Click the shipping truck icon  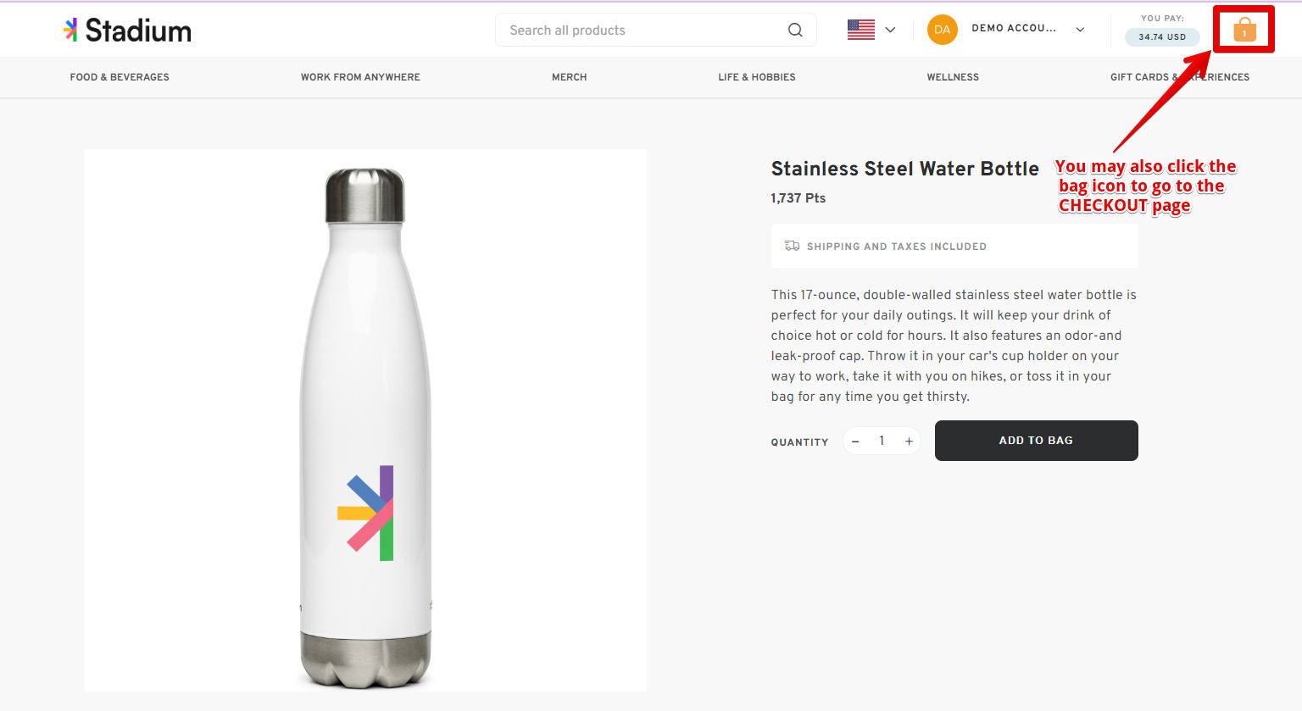click(x=792, y=246)
